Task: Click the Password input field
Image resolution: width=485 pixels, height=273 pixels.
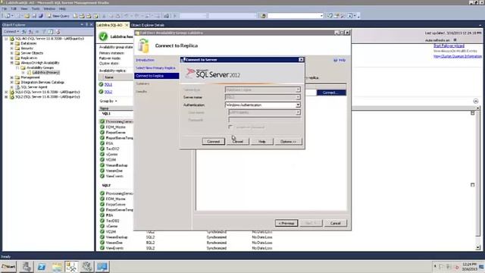Action: (x=264, y=120)
